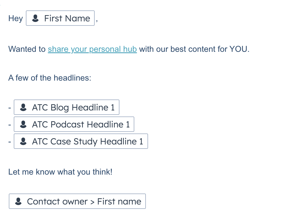Click the Contact owner > First name token
This screenshot has height=216, width=295.
(77, 201)
